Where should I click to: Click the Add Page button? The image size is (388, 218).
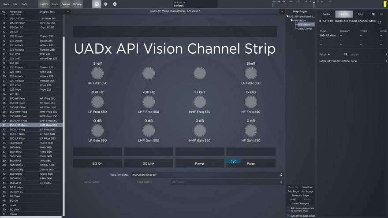tap(293, 192)
